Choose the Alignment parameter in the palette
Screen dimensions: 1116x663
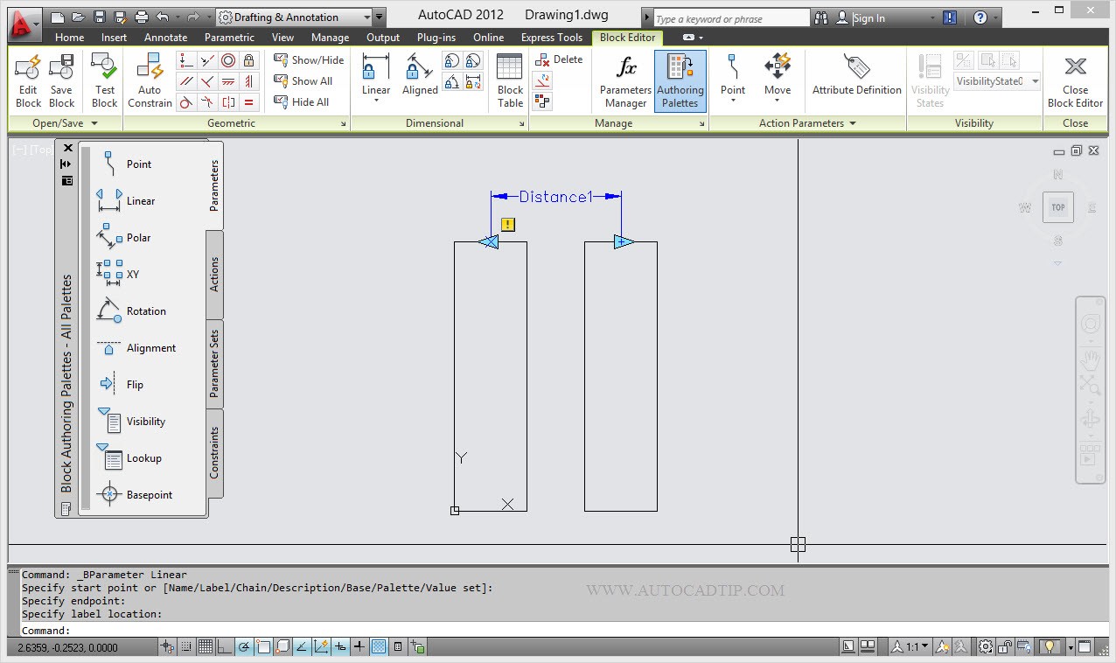[136, 347]
